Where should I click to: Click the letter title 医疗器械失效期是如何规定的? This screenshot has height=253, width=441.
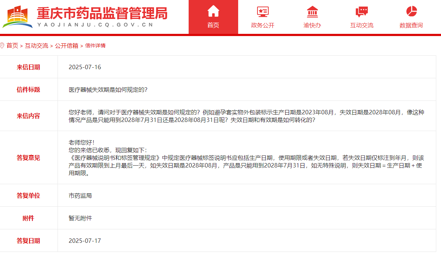pyautogui.click(x=108, y=90)
